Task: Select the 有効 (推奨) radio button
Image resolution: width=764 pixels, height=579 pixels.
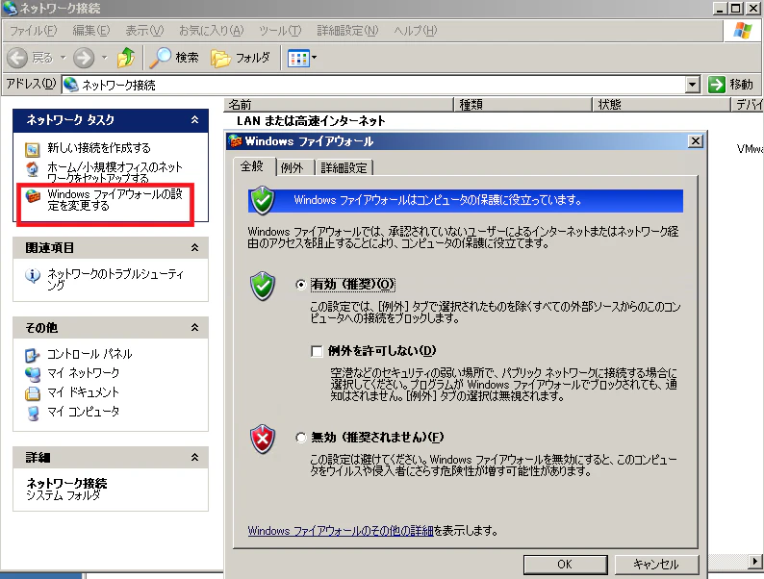Action: point(300,285)
